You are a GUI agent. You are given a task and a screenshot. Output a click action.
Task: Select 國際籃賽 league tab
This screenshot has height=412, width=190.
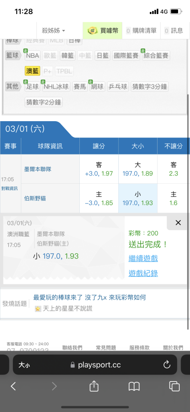(126, 56)
